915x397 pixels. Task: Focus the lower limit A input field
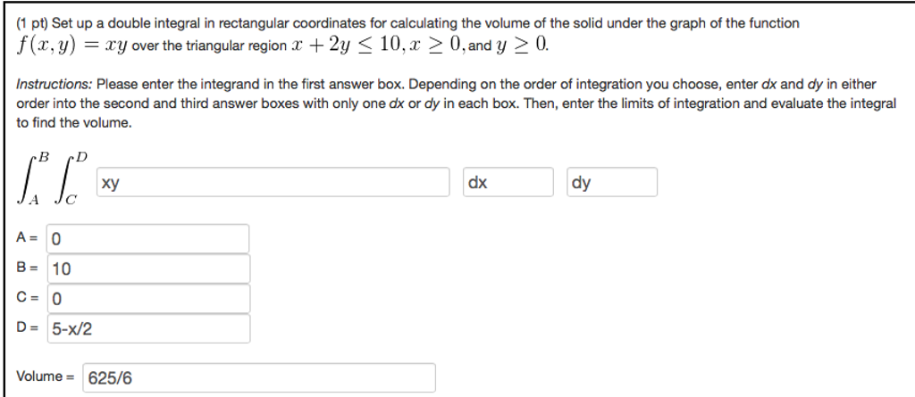pos(148,238)
